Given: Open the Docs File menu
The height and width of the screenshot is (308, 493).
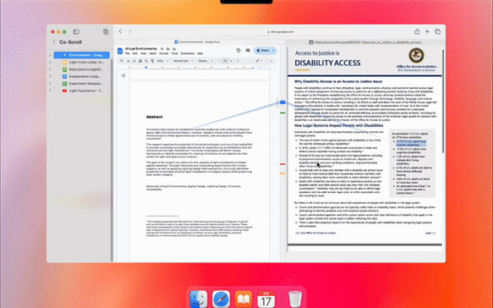Looking at the screenshot, I should (128, 53).
